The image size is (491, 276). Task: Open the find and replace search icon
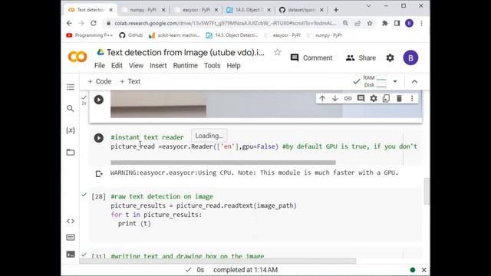(x=71, y=109)
